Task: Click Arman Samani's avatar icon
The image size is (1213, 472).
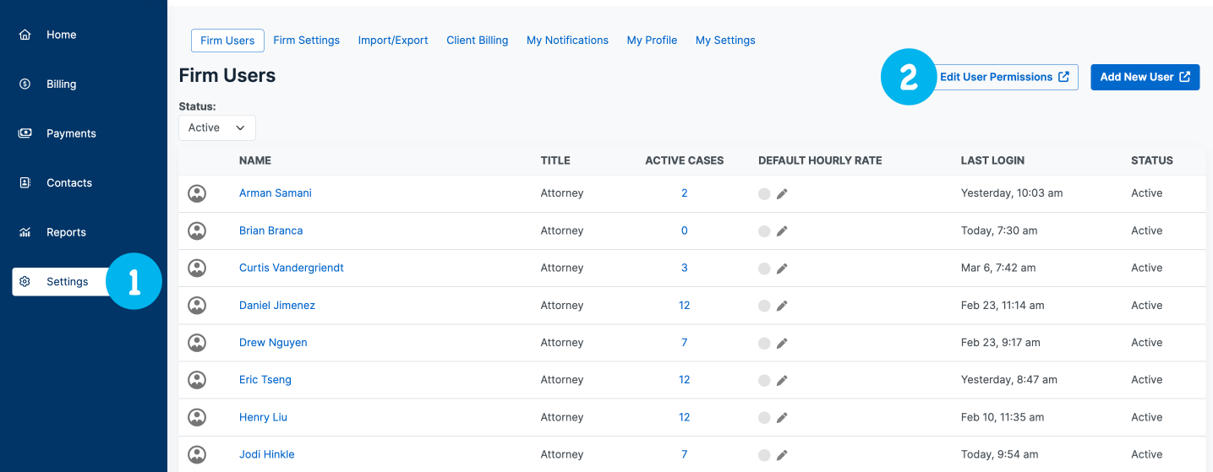Action: point(197,193)
